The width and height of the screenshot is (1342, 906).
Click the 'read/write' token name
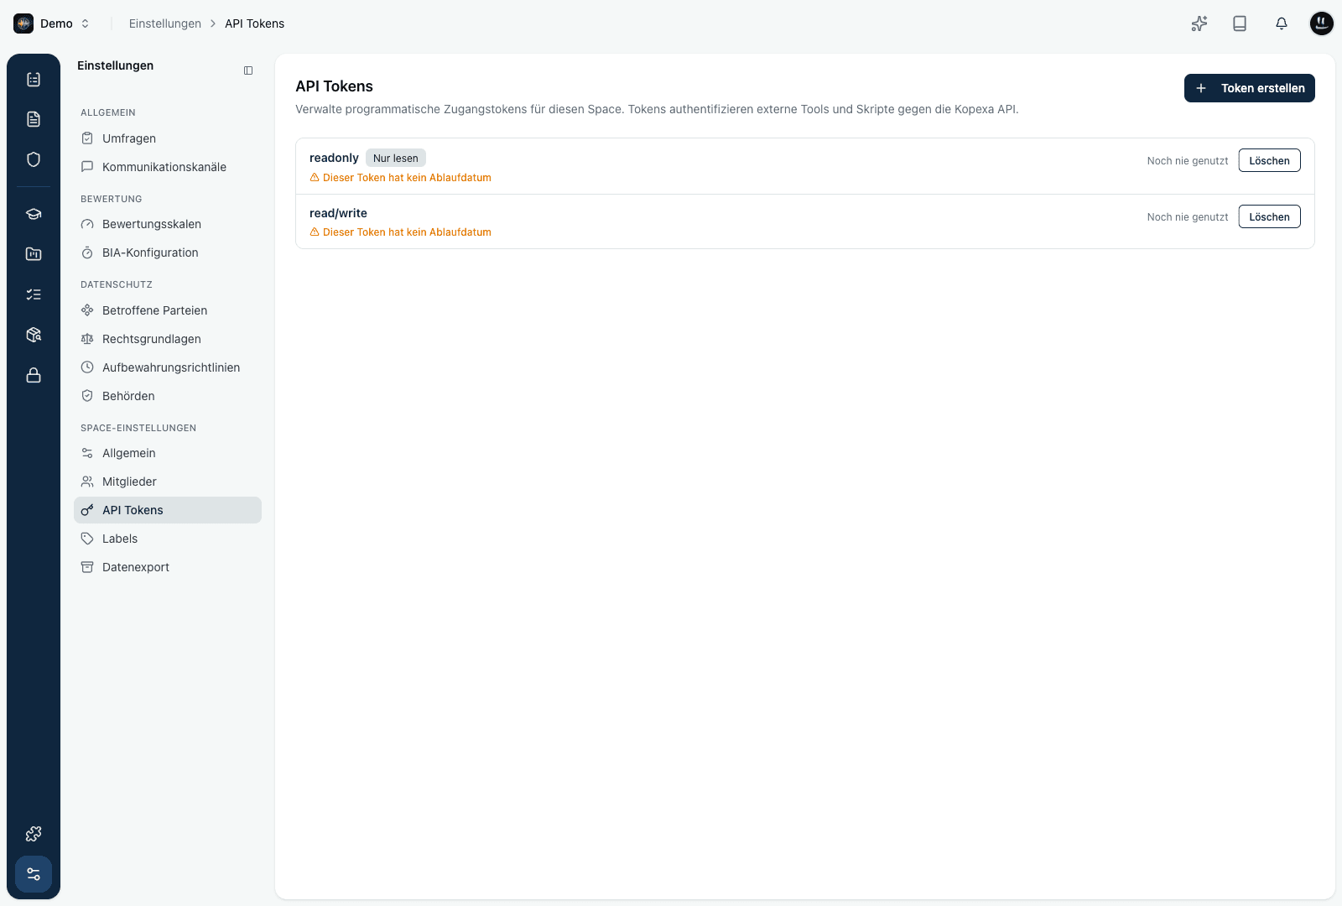(338, 213)
